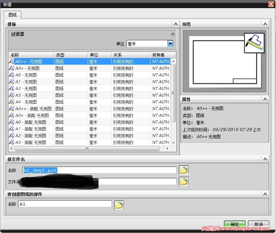Switch to the 图纸 tab

click(12, 15)
